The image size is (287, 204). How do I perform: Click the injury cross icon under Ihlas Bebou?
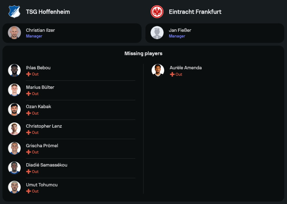coord(28,74)
